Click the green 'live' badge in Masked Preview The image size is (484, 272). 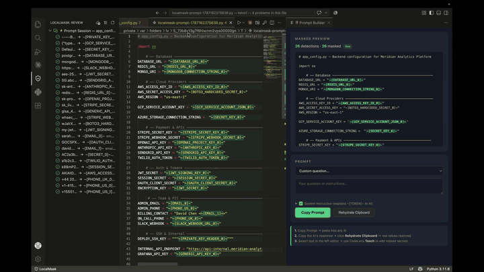pyautogui.click(x=348, y=46)
